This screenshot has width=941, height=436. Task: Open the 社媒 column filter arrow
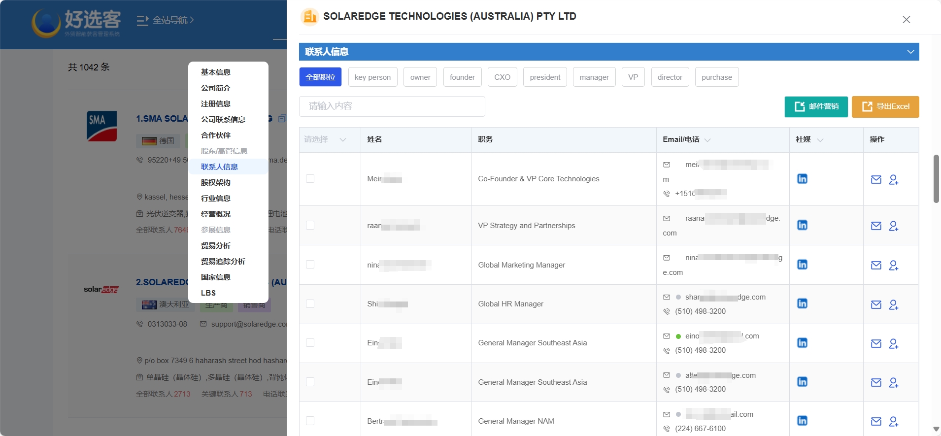click(820, 140)
